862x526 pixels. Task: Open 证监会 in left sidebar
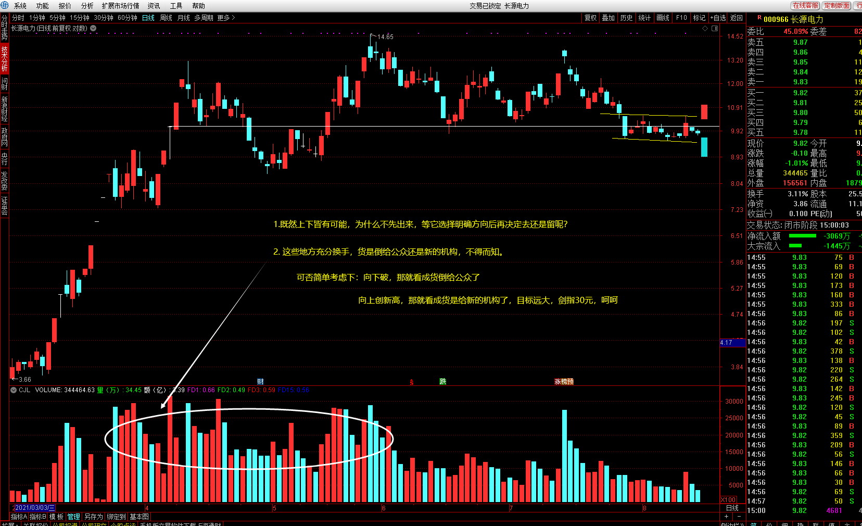point(4,206)
